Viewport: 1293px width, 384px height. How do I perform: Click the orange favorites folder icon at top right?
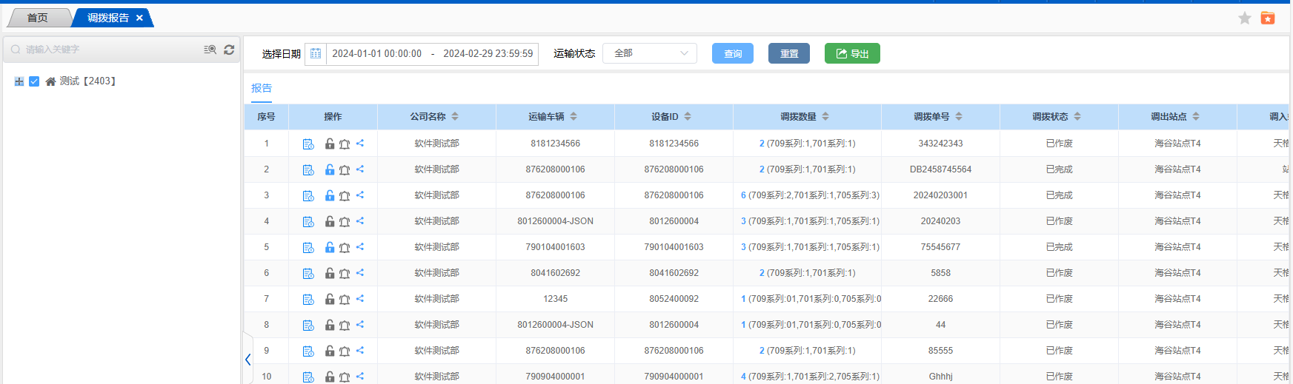point(1268,18)
